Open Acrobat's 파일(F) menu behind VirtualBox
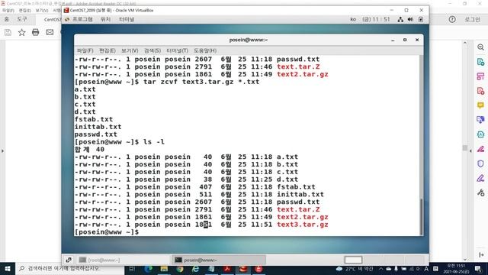The image size is (488, 275). point(8,10)
